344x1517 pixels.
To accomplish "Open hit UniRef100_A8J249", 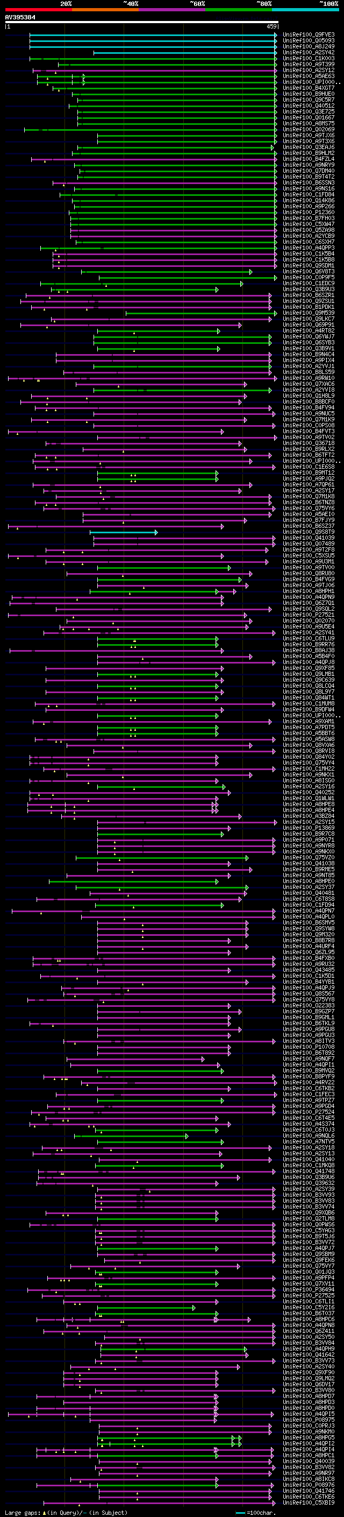I will 309,46.
